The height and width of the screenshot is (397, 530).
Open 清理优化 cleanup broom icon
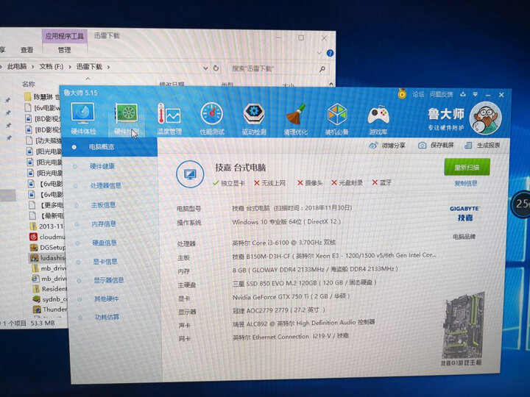pos(296,120)
